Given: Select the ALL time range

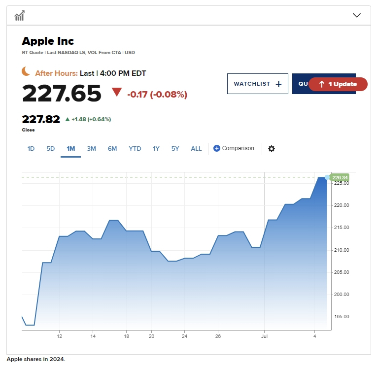Looking at the screenshot, I should 196,149.
